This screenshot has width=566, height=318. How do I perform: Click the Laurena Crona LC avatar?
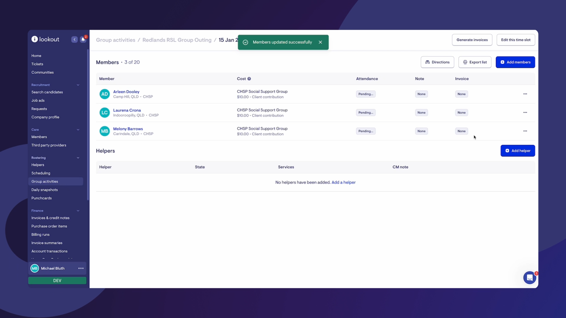coord(104,112)
